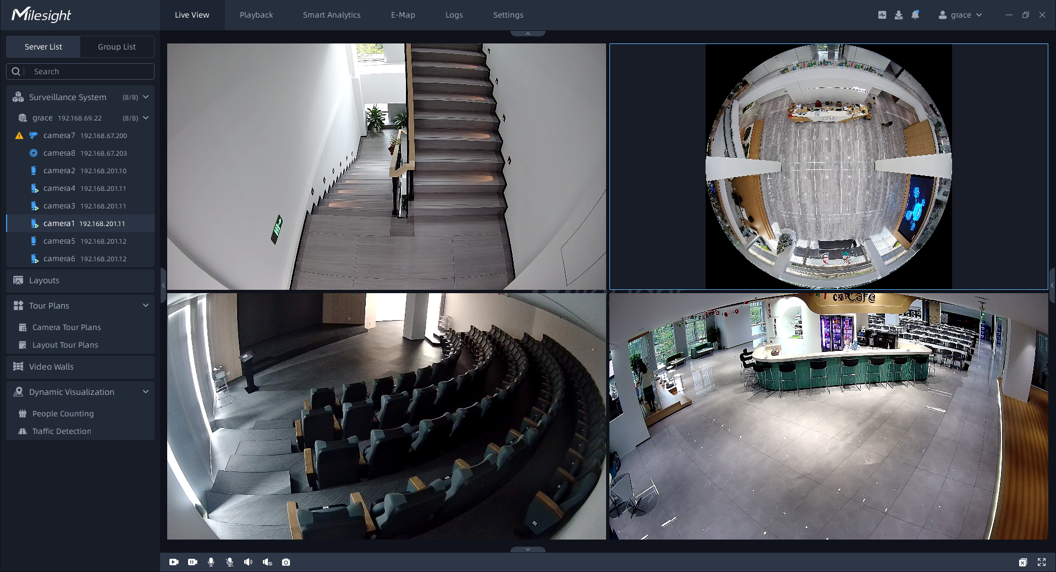Select the cafe lobby camera pane

(828, 416)
